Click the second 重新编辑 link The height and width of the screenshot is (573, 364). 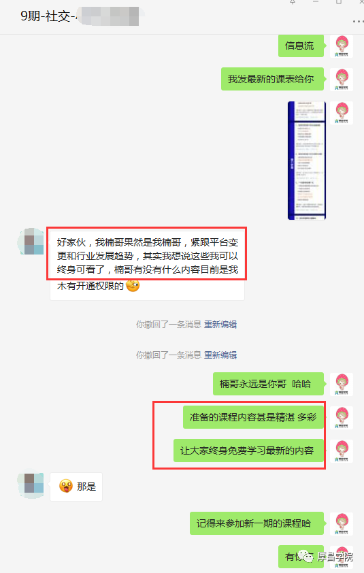tap(220, 355)
